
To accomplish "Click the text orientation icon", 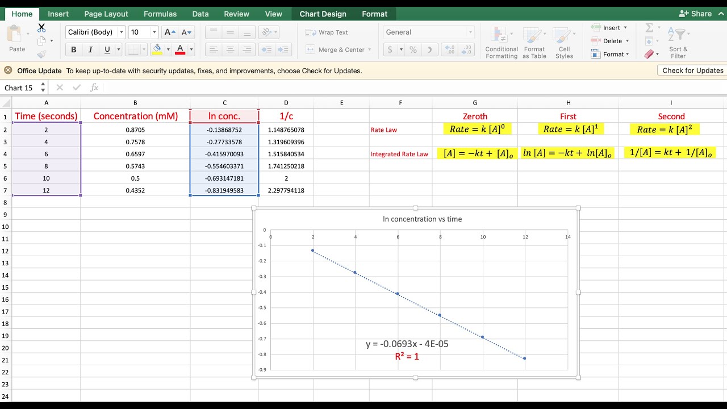I will coord(266,32).
